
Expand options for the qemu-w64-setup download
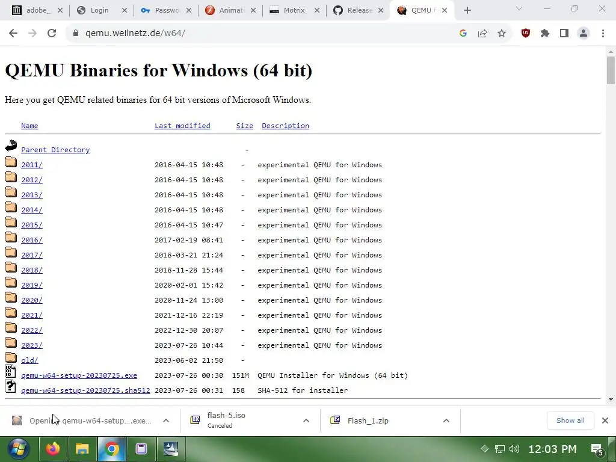click(x=166, y=420)
